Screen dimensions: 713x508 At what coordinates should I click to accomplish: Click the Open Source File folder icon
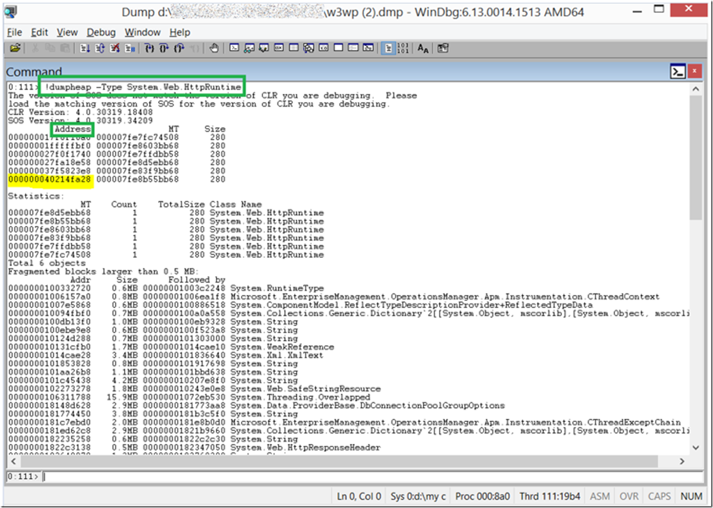15,48
